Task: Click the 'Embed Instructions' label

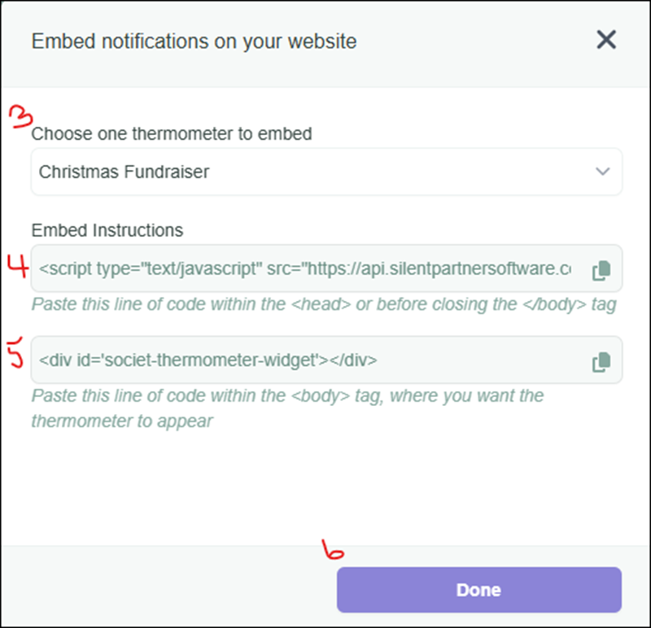Action: 107,230
